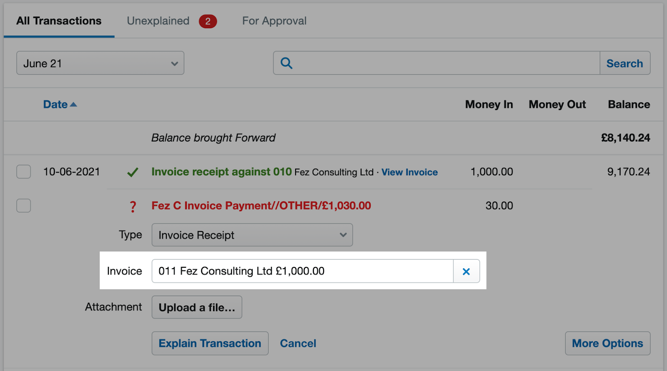667x371 pixels.
Task: Open the For Approval tab
Action: (x=274, y=21)
